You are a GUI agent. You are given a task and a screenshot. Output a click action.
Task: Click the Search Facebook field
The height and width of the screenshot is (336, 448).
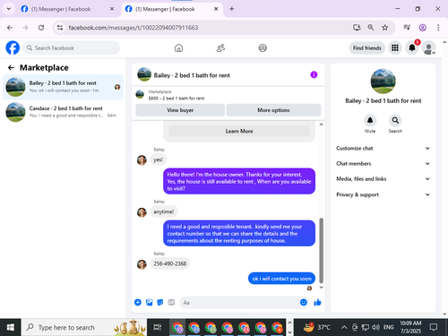tap(72, 47)
